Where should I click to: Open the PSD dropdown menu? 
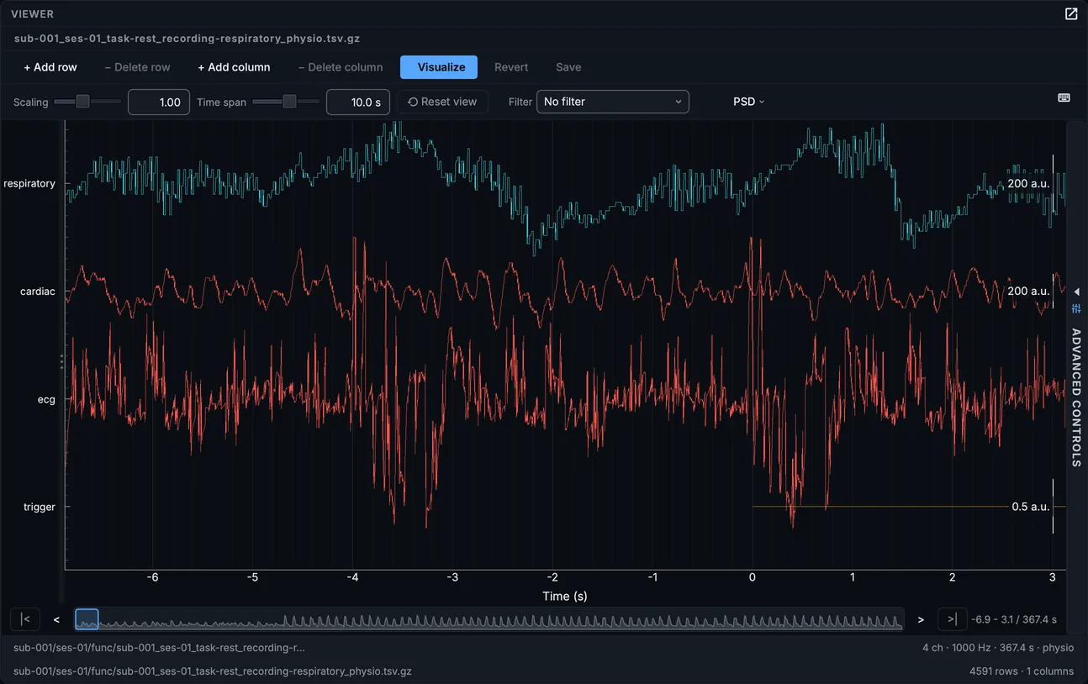pos(748,102)
